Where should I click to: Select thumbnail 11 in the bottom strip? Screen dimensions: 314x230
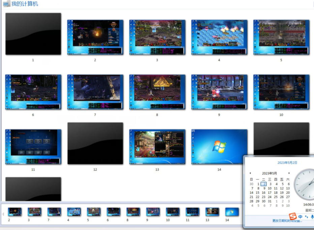(192, 212)
